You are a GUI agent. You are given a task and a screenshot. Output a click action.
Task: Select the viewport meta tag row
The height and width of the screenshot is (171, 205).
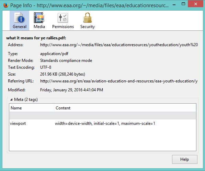pyautogui.click(x=103, y=123)
